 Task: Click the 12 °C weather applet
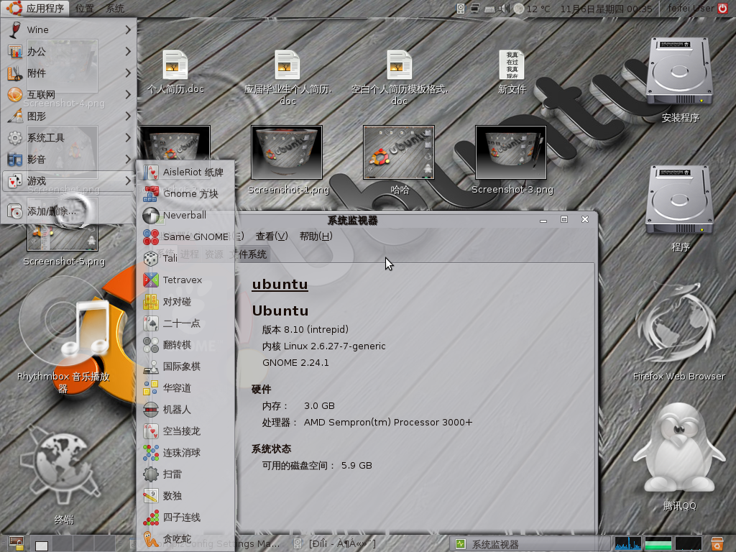(532, 9)
